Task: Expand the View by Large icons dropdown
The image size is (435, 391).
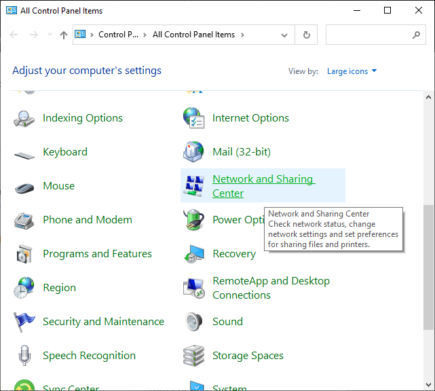Action: (352, 71)
